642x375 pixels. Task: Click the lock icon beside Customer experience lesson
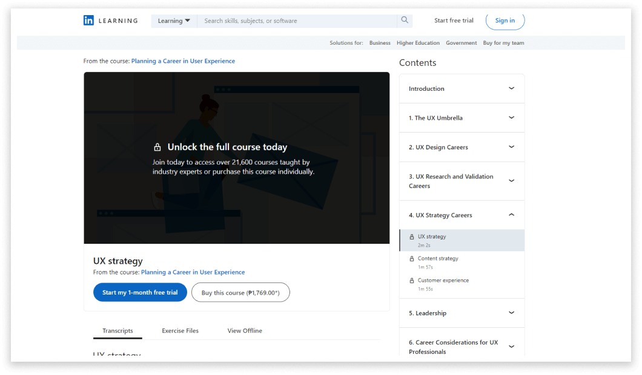coord(412,281)
